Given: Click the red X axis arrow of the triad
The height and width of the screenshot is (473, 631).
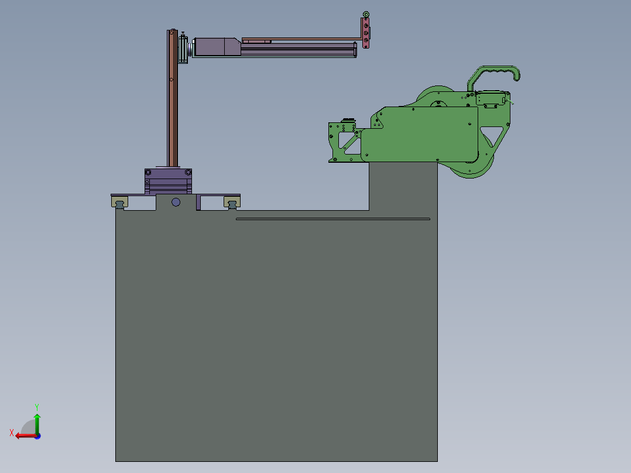Looking at the screenshot, I should coord(25,436).
